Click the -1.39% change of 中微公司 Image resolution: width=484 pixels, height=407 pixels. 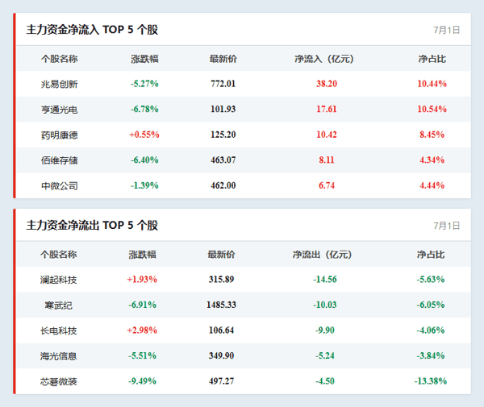coord(144,185)
